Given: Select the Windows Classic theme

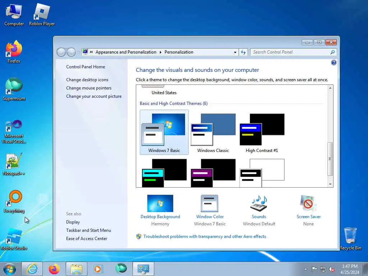Looking at the screenshot, I should [213, 132].
